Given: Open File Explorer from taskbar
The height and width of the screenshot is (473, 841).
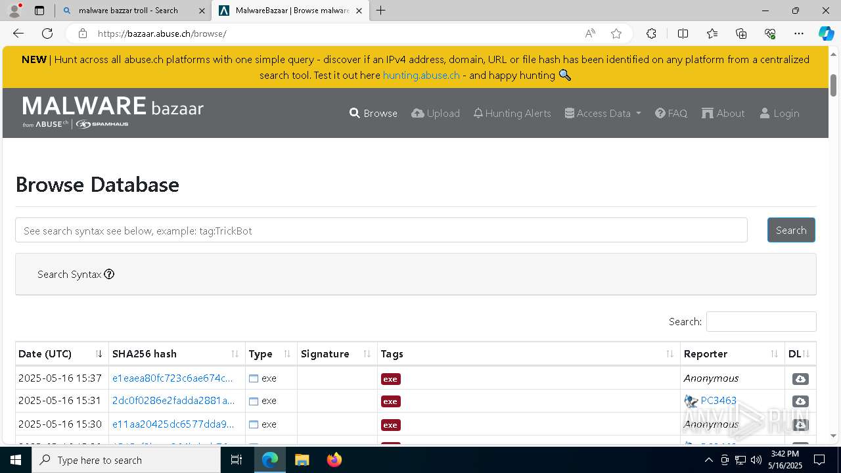Looking at the screenshot, I should coord(302,460).
